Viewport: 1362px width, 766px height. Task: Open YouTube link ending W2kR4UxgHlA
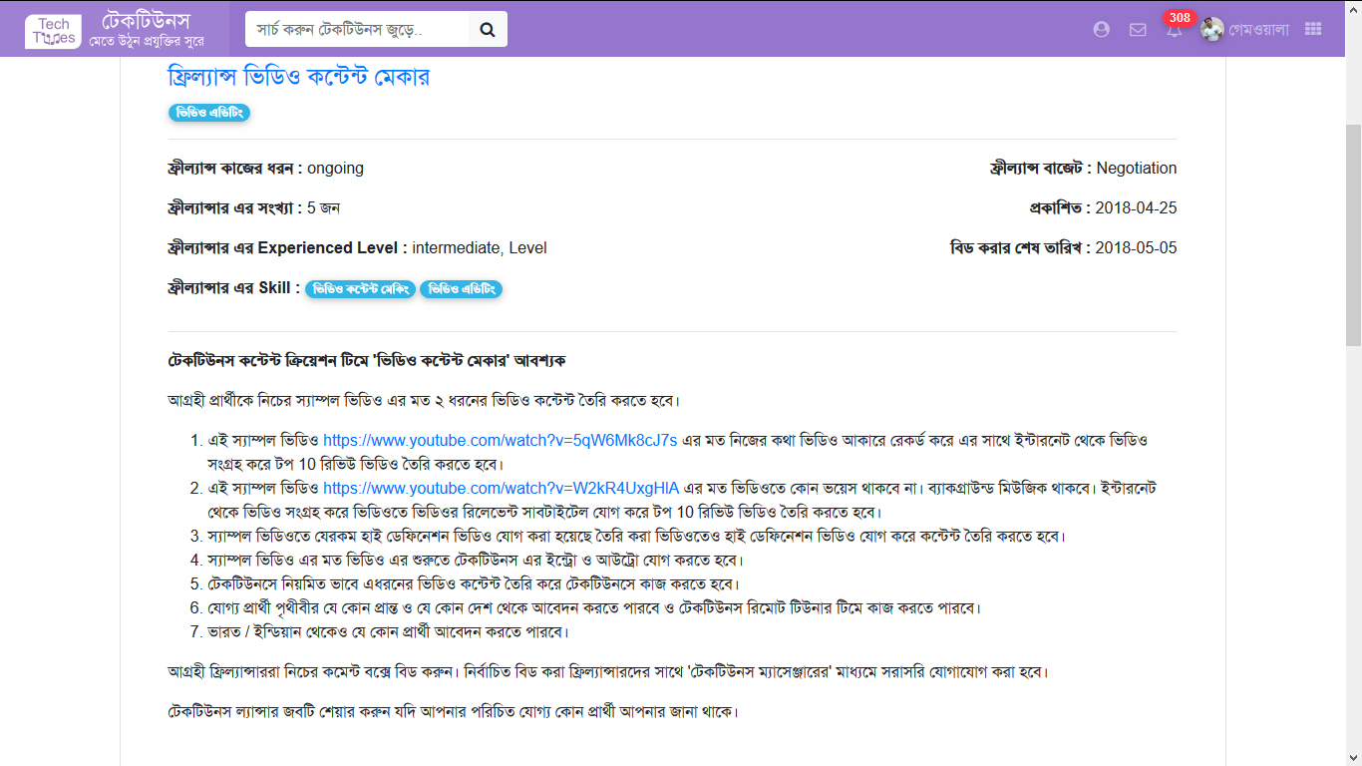click(502, 488)
